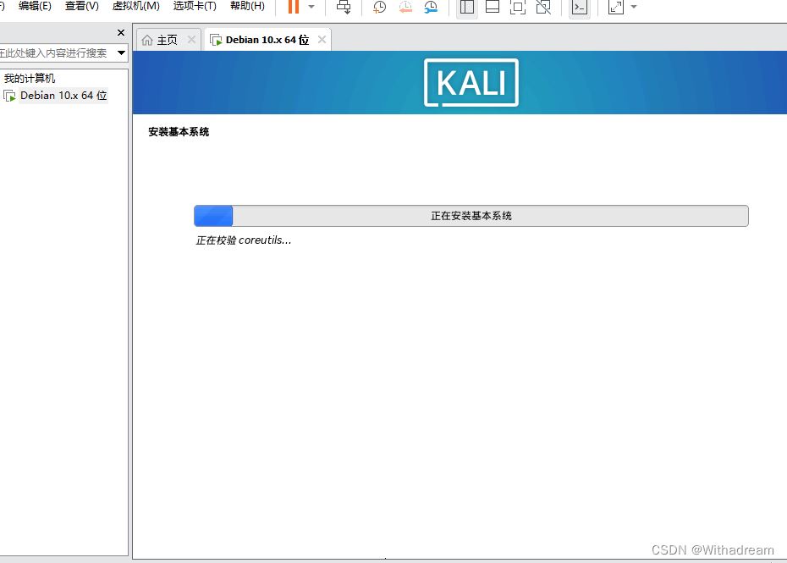787x563 pixels.
Task: Close the Debian 10.x 64 位 tab
Action: click(322, 40)
